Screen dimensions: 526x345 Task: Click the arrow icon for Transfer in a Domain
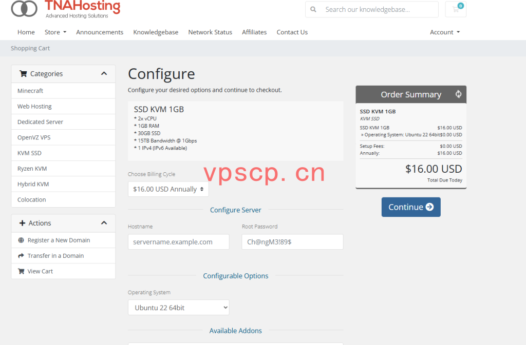tap(21, 256)
